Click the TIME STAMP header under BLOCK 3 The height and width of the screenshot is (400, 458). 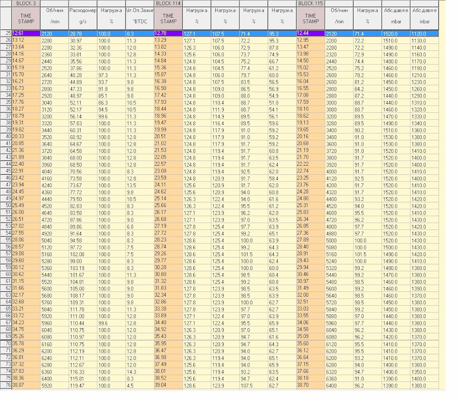click(x=26, y=19)
